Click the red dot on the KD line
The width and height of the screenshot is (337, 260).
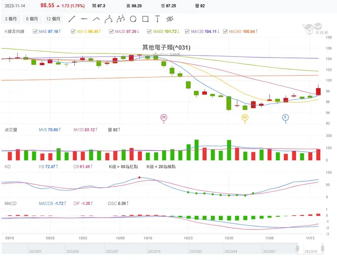[139, 177]
